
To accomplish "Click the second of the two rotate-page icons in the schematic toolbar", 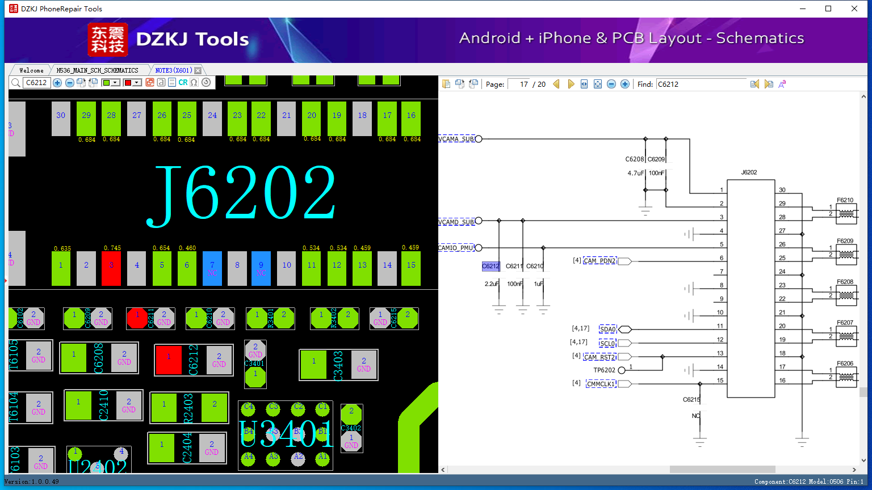I will [473, 84].
